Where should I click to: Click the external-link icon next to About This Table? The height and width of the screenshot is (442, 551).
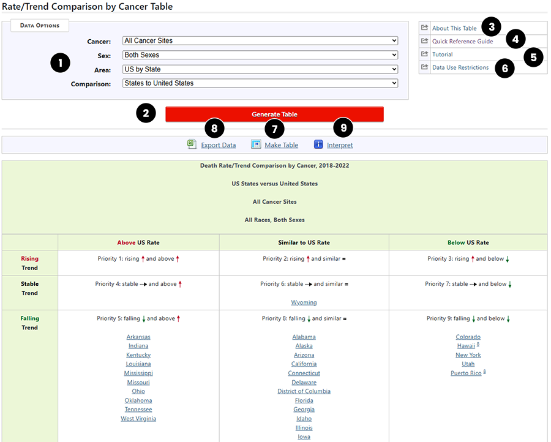(x=424, y=28)
